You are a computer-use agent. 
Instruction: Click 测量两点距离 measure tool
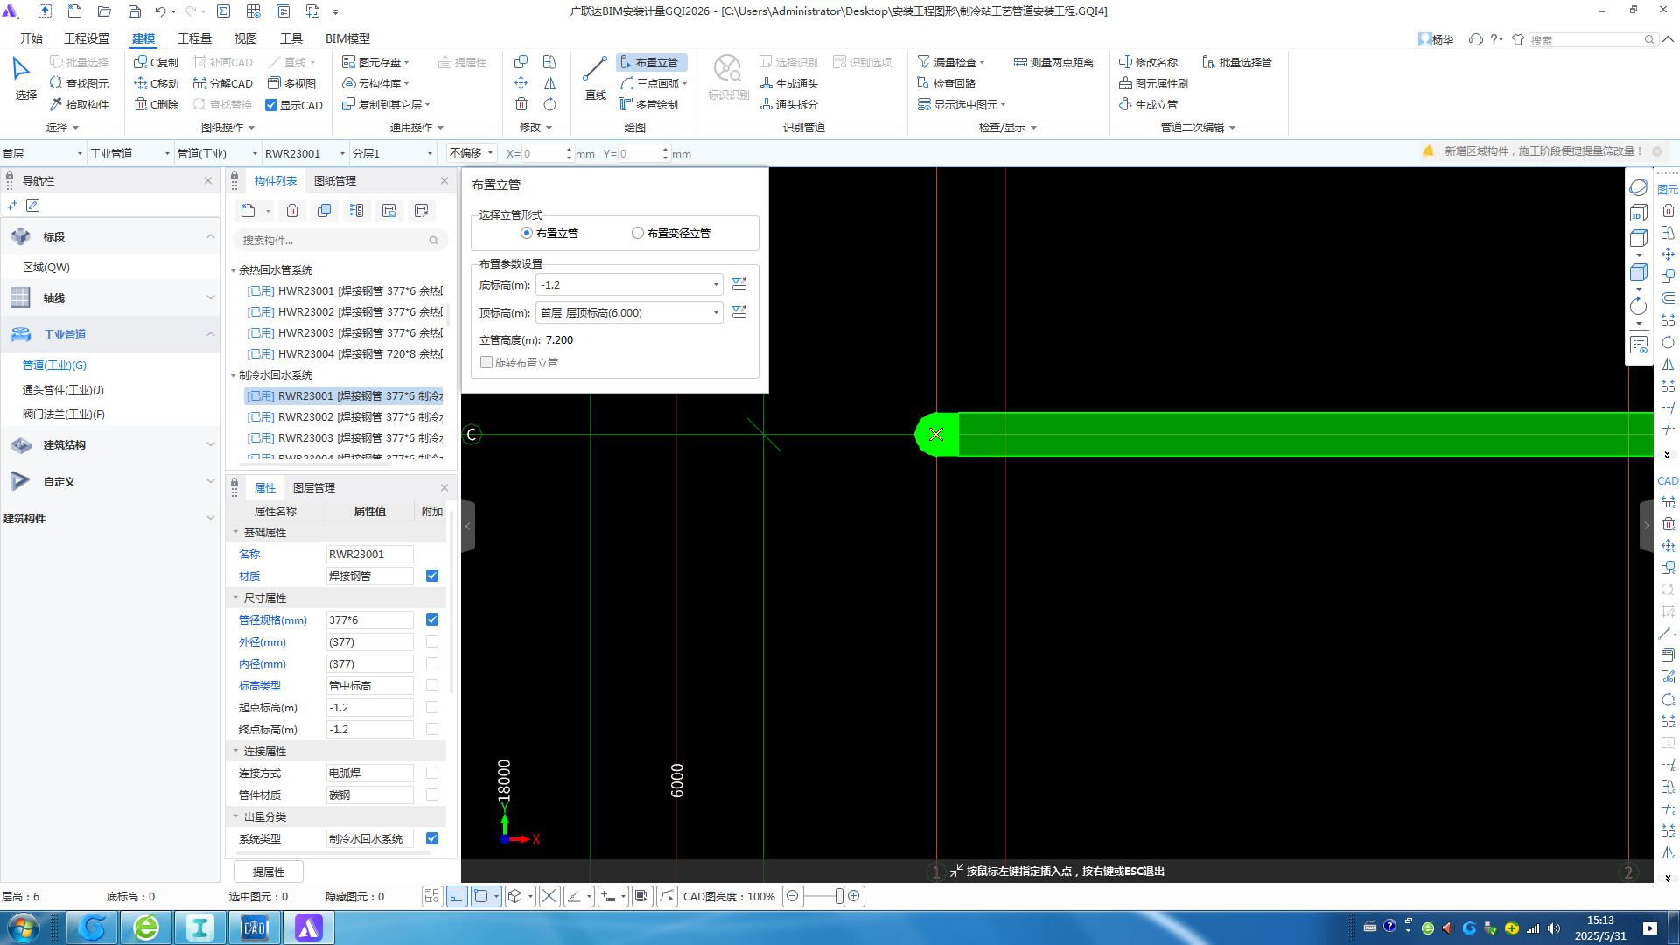point(1053,62)
